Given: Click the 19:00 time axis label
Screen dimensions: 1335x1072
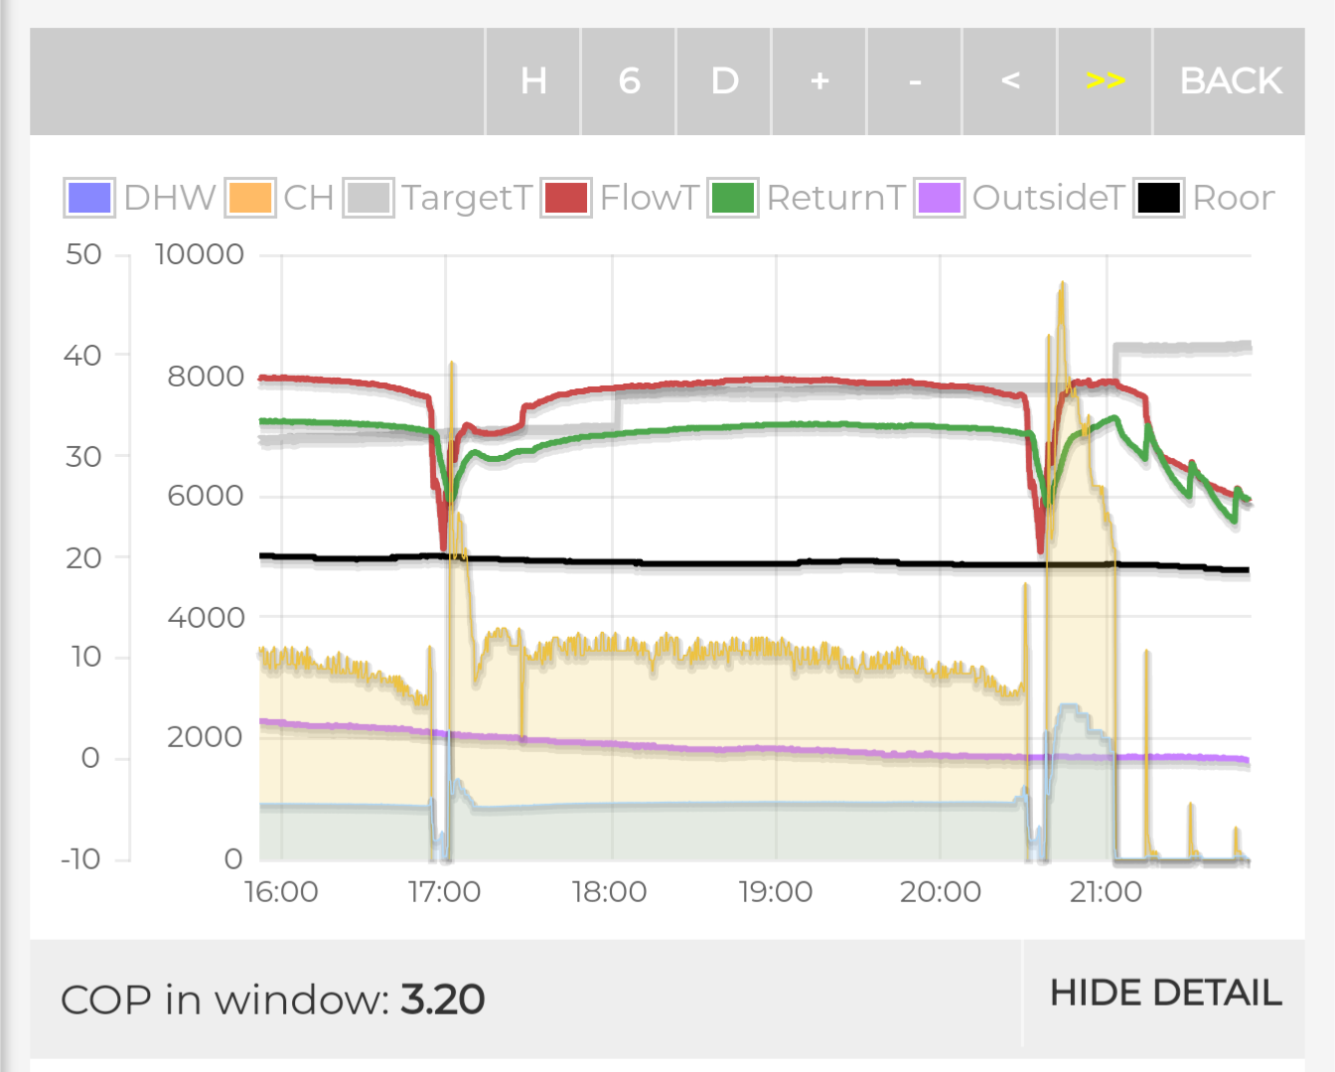Looking at the screenshot, I should click(x=776, y=892).
